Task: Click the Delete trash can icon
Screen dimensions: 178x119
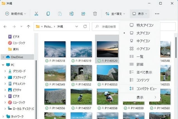Action: (95, 14)
